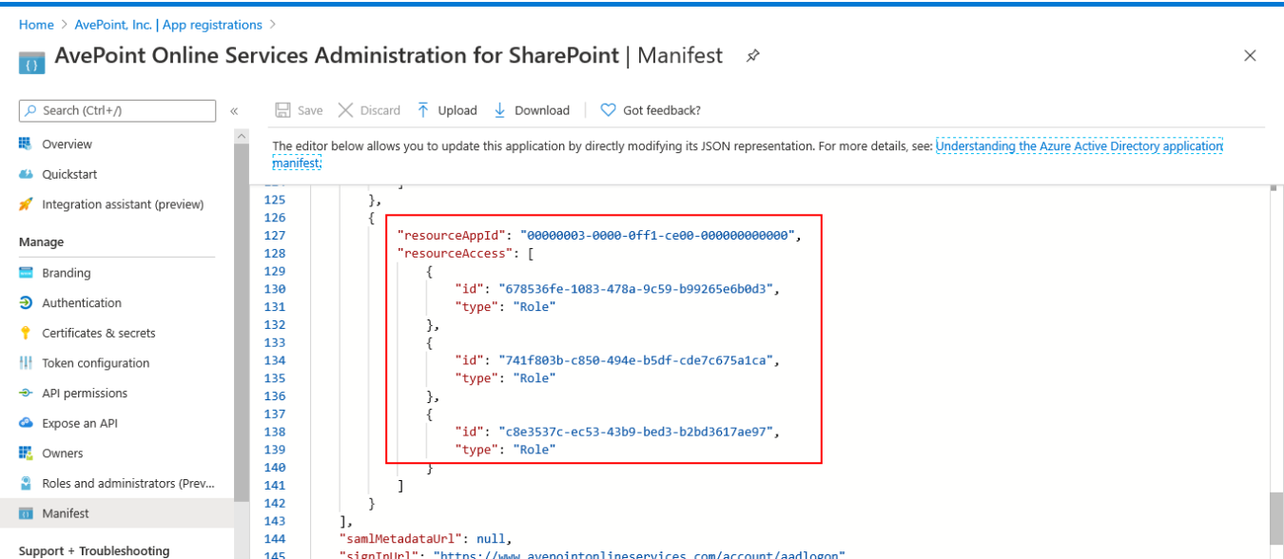Image resolution: width=1284 pixels, height=559 pixels.
Task: Click "Role" value on line 131
Action: click(x=535, y=307)
